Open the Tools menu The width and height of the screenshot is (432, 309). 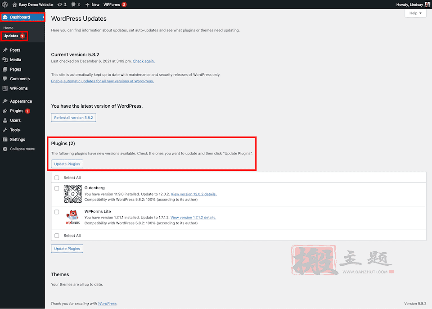click(x=15, y=130)
